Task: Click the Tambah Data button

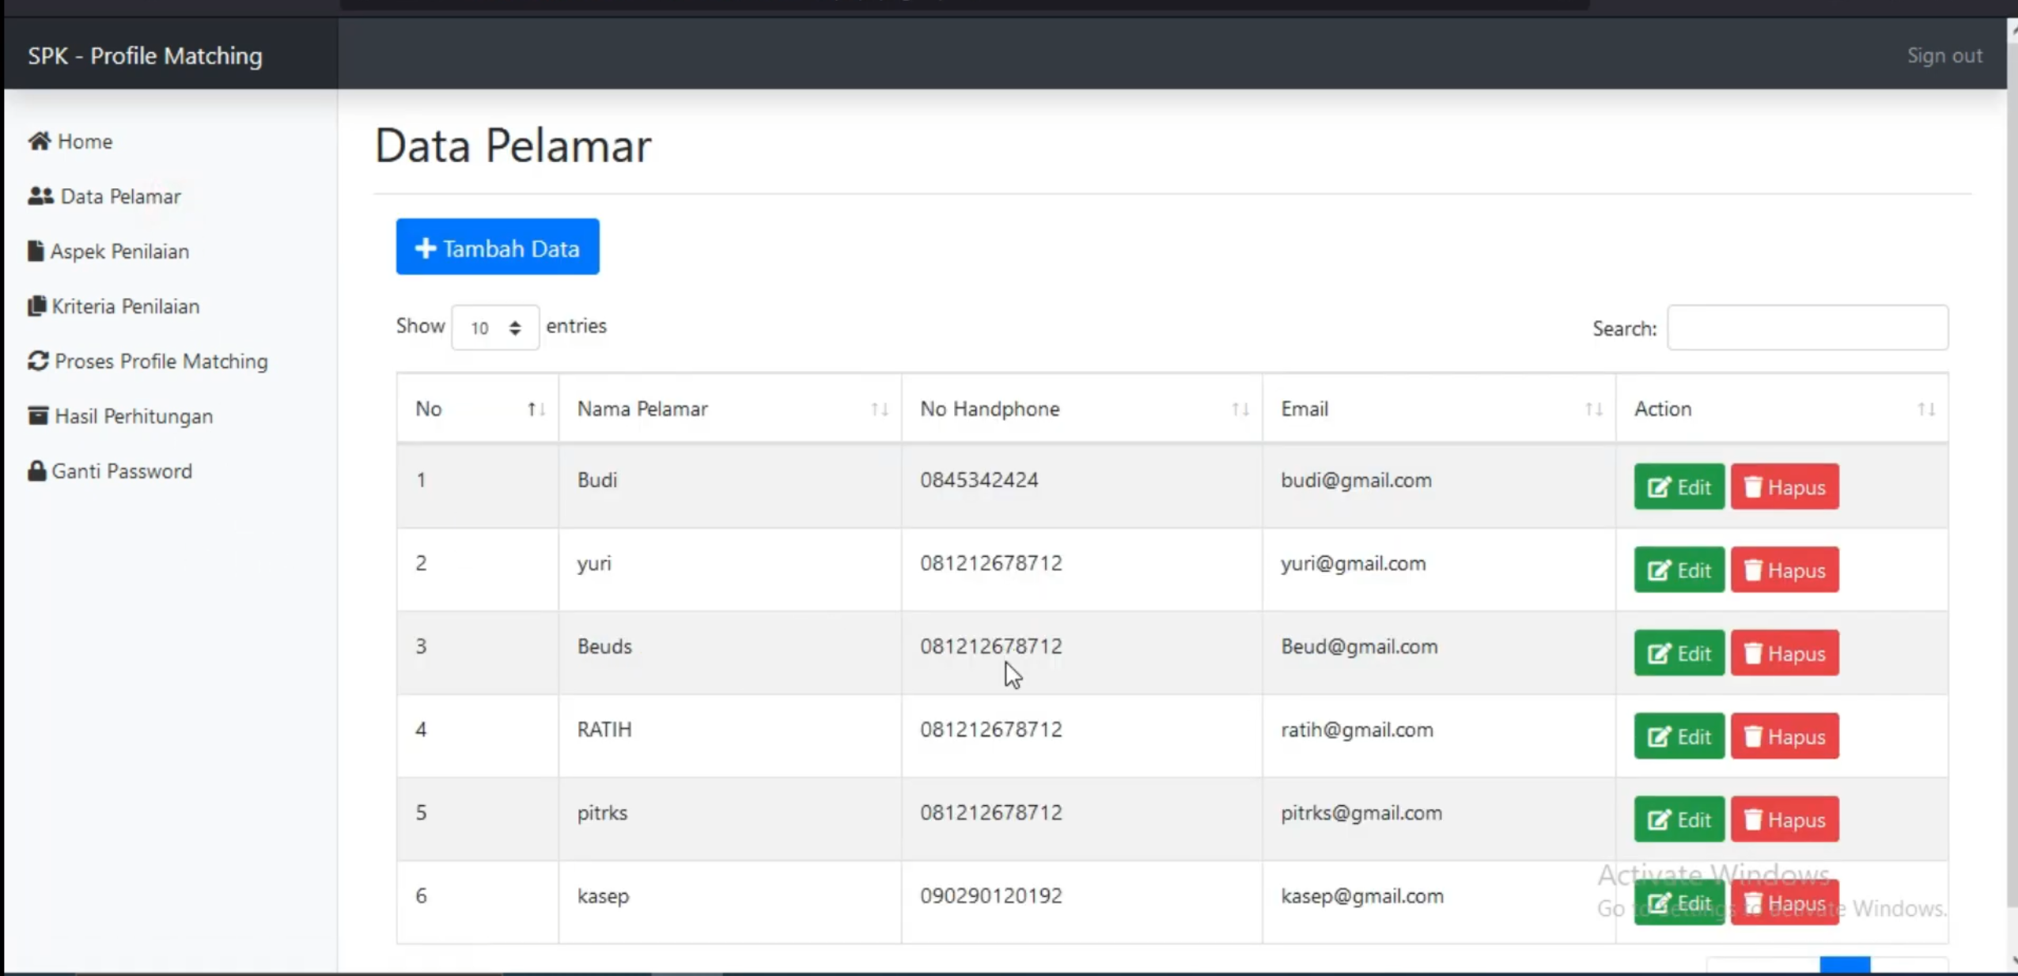Action: (498, 247)
